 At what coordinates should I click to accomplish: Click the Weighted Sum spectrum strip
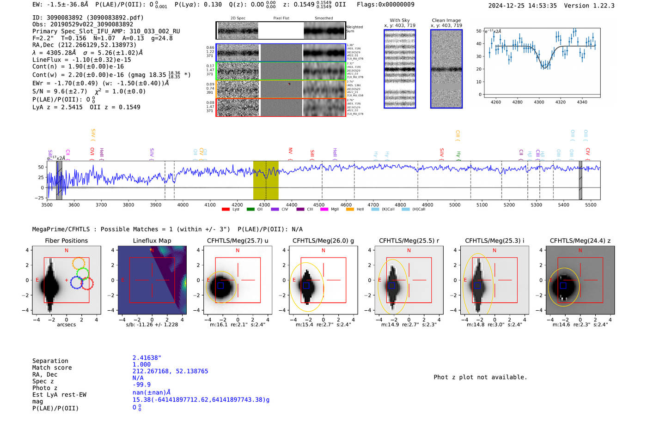281,30
